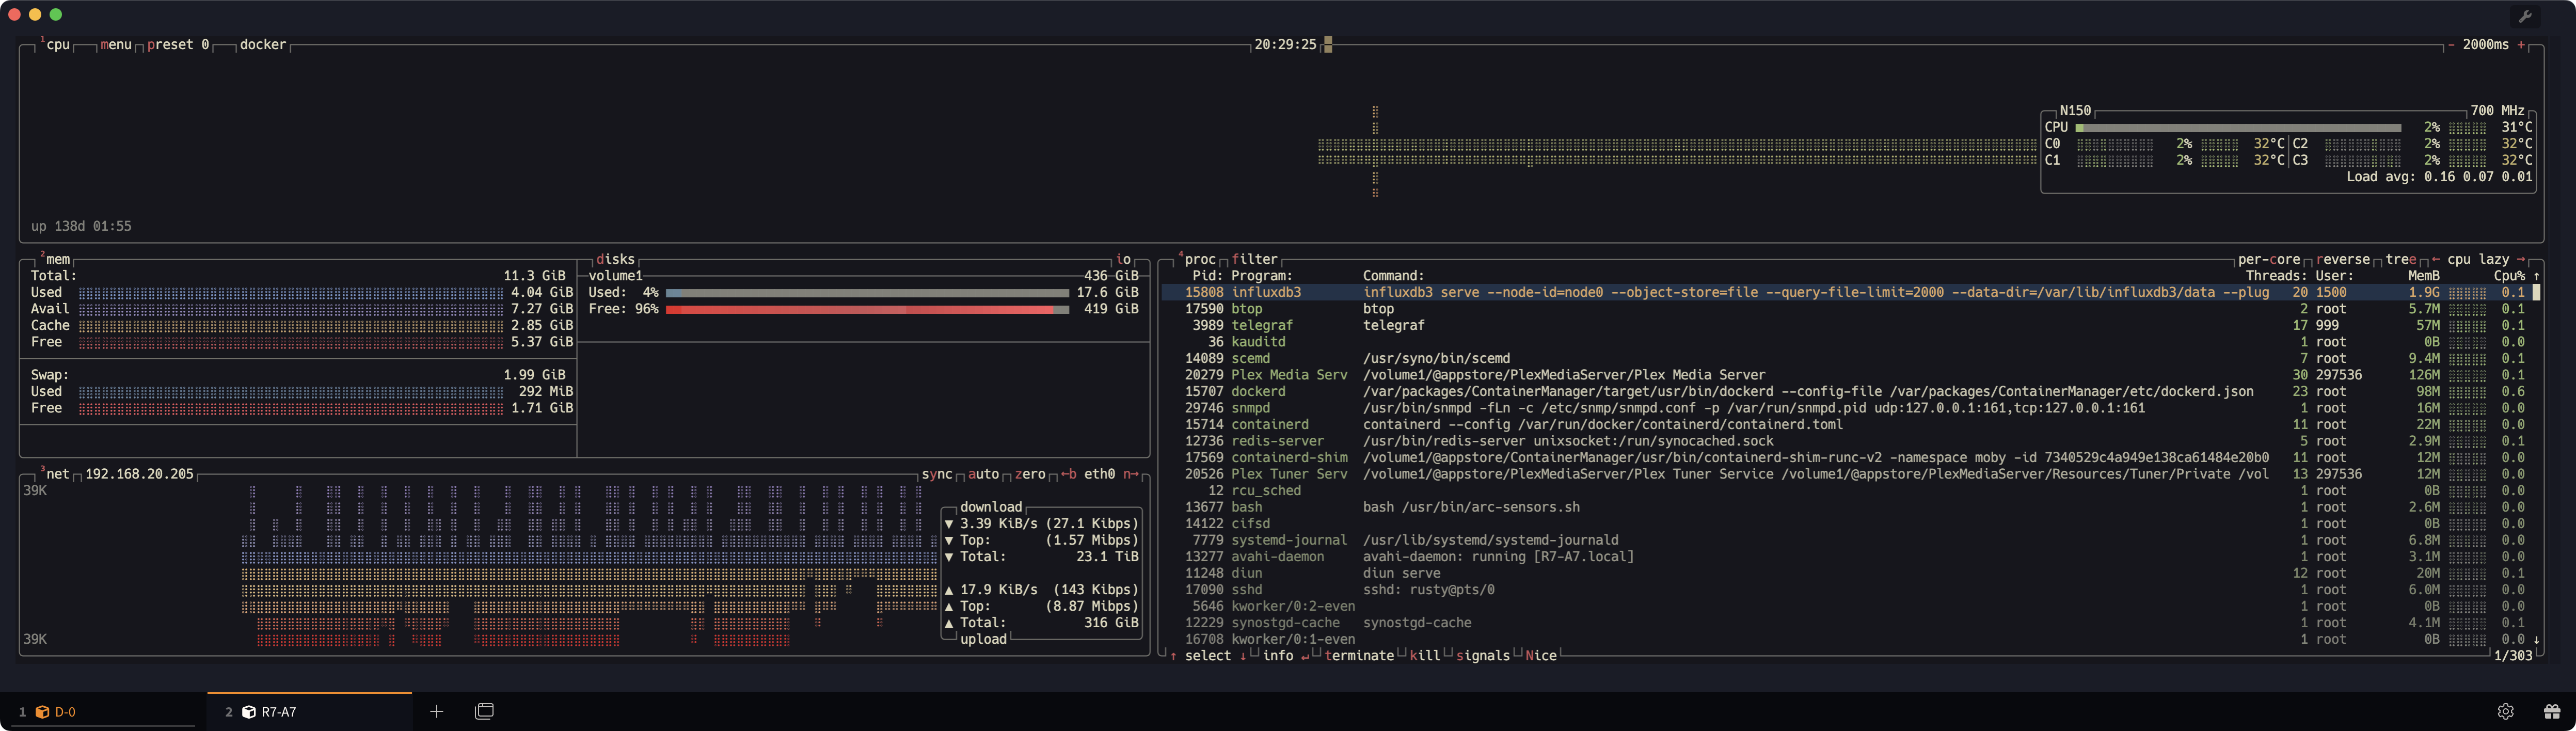Open Tabby settings gear icon

[2505, 711]
